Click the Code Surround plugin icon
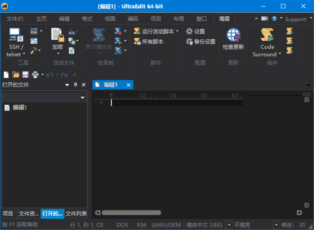 267,35
